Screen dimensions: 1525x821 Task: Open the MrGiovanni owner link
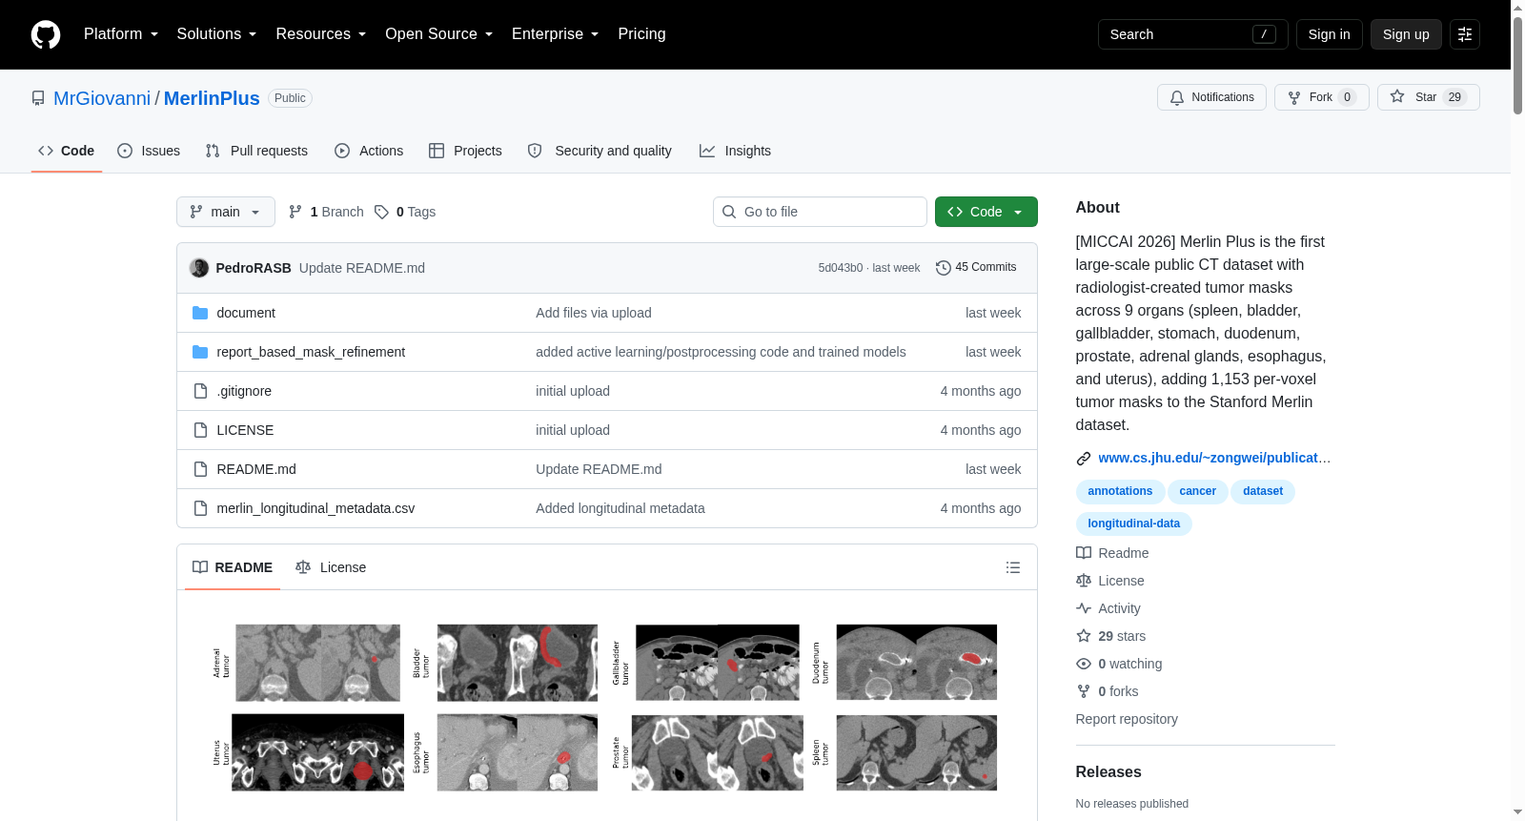point(102,98)
